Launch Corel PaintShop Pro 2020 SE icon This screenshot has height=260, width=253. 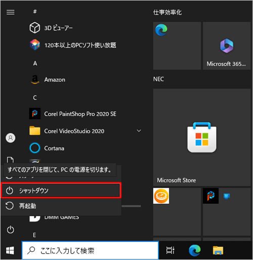(x=35, y=113)
